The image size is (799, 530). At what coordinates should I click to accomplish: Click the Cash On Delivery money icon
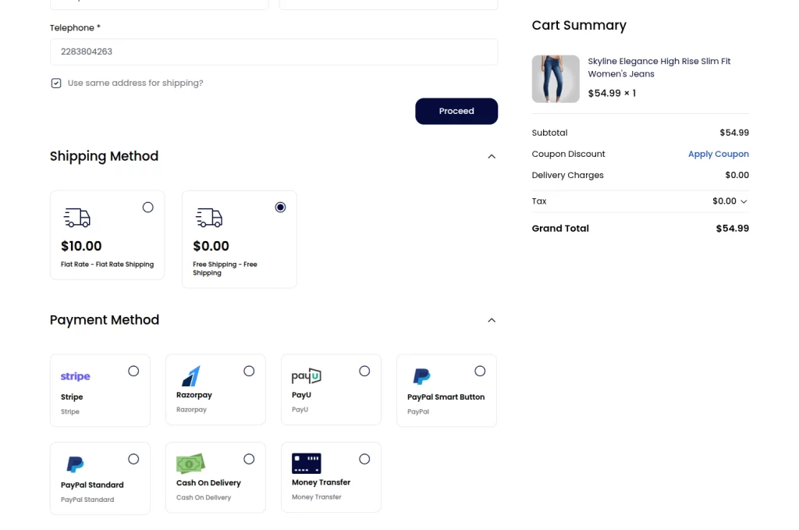click(x=190, y=464)
